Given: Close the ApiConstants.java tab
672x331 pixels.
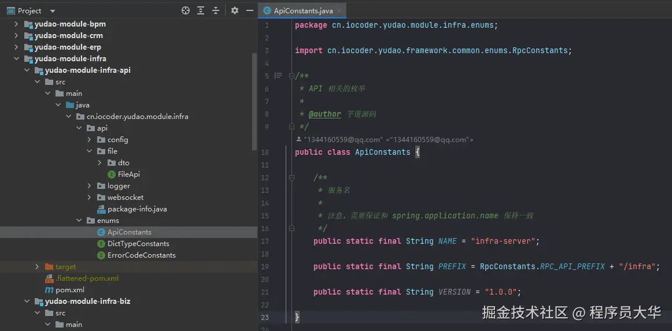Looking at the screenshot, I should [339, 11].
